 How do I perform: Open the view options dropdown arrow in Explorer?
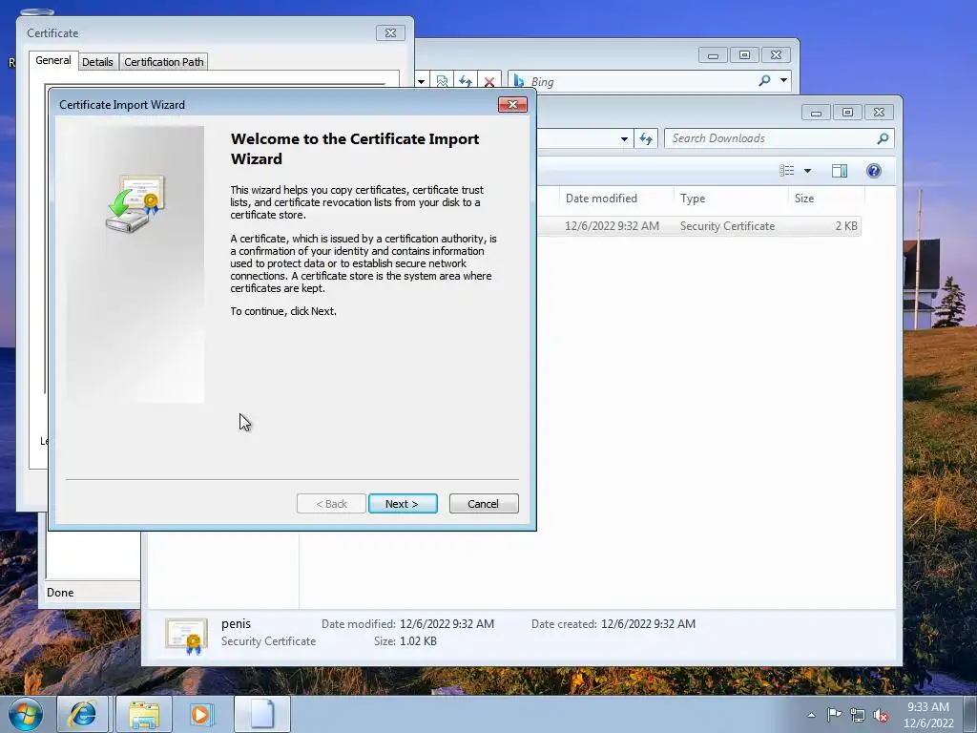807,171
